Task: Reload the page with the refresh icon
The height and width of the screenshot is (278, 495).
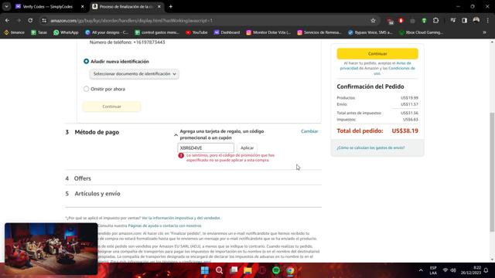Action: click(x=30, y=21)
